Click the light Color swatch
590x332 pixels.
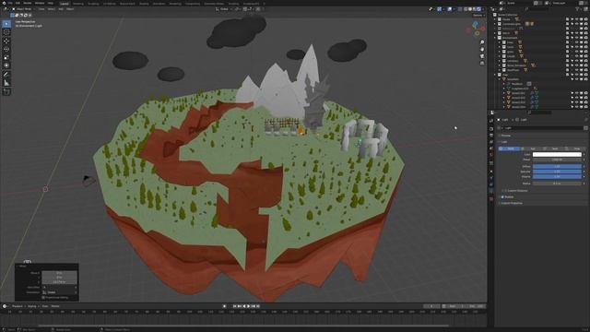557,154
